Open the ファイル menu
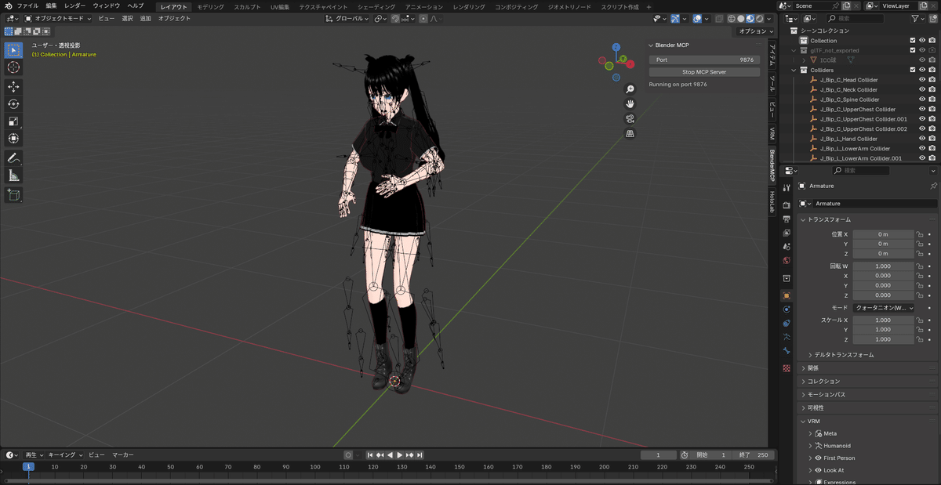Image resolution: width=941 pixels, height=485 pixels. coord(27,5)
